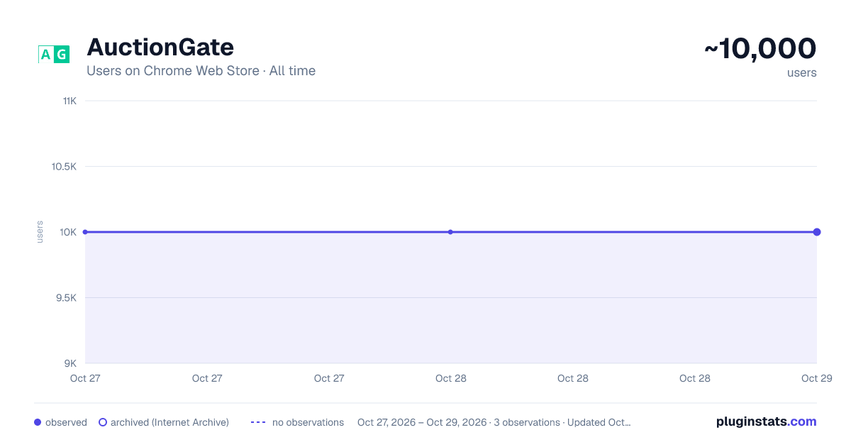Click the last data point on Oct 29
The image size is (851, 447).
817,232
